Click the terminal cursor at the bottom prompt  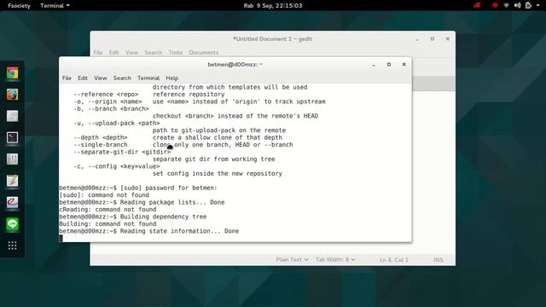coord(61,238)
